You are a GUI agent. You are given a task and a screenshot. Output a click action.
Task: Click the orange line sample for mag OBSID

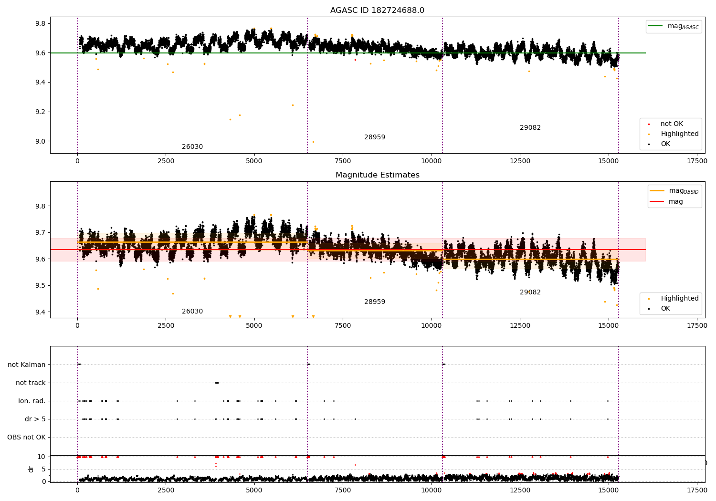(x=657, y=191)
